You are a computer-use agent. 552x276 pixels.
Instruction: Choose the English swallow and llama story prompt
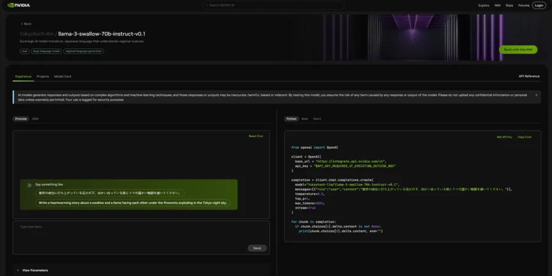(132, 203)
